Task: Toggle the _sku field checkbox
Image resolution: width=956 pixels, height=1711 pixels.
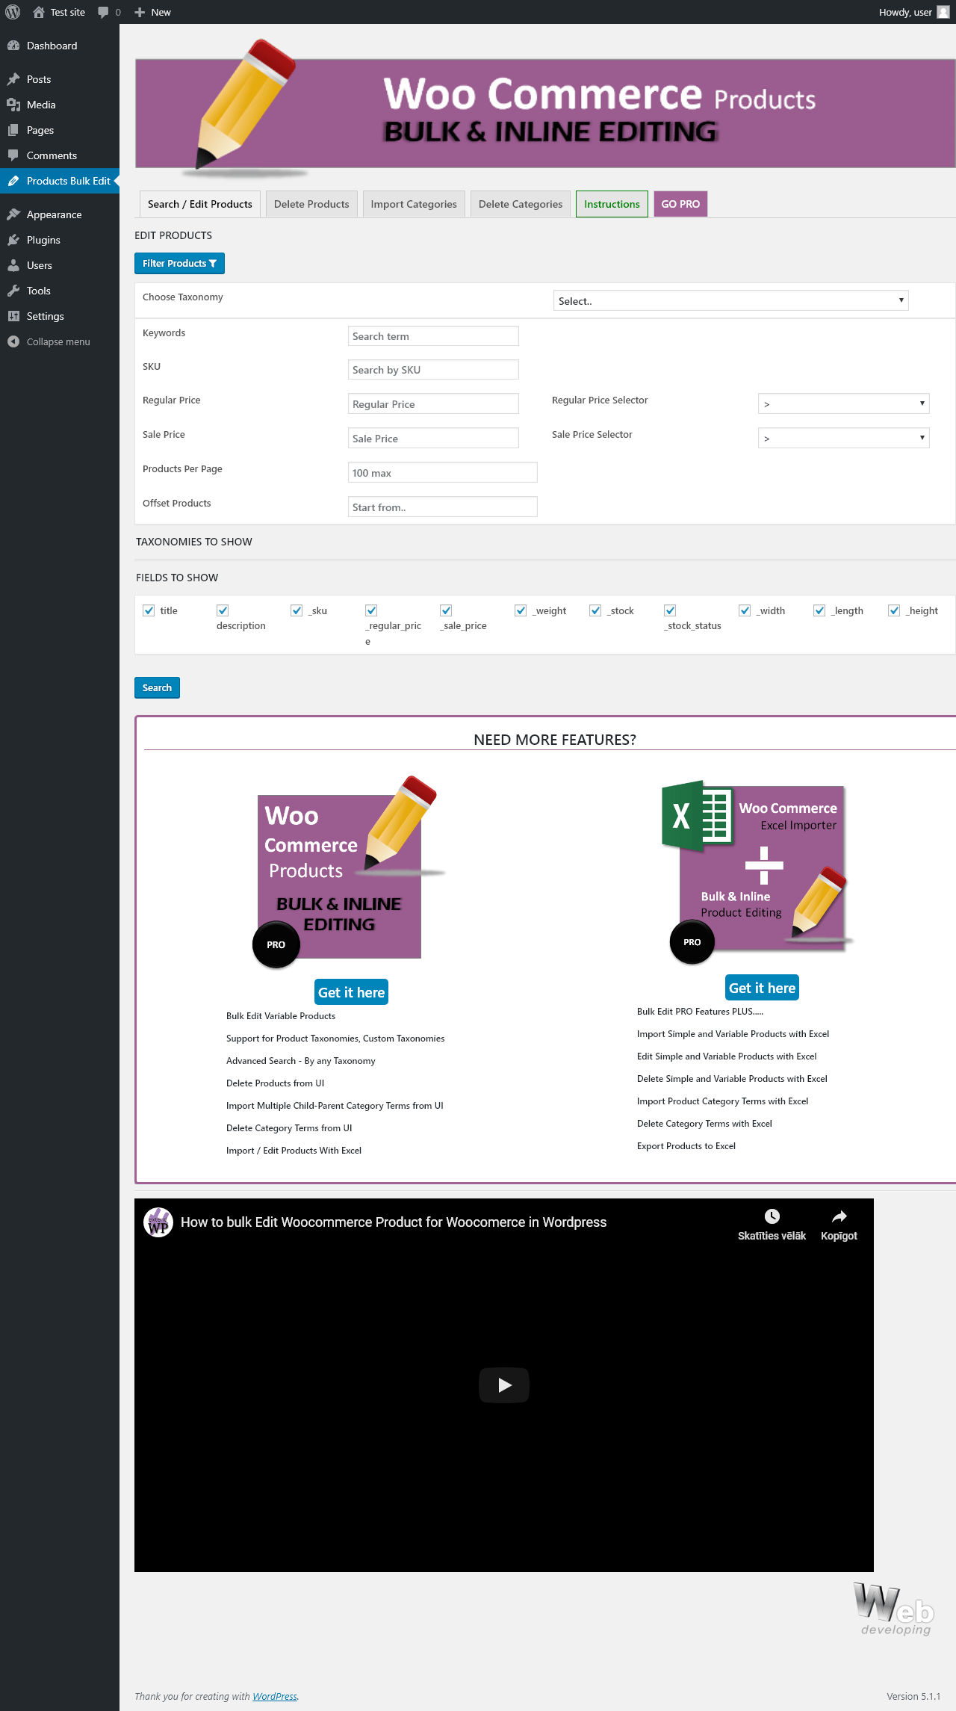Action: coord(297,610)
